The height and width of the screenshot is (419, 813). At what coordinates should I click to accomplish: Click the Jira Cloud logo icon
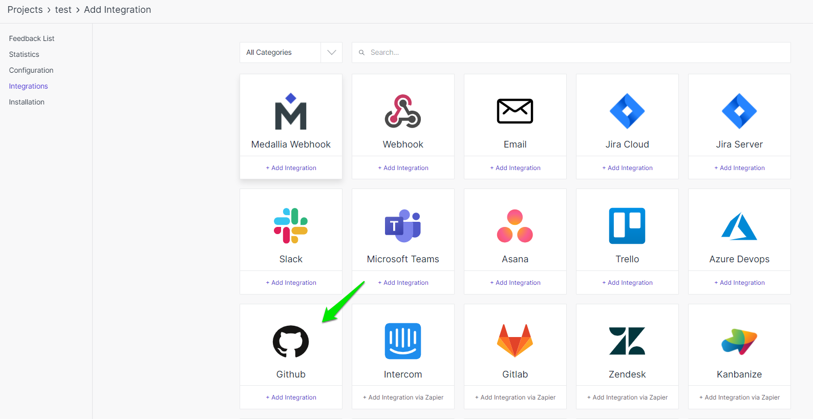(627, 111)
